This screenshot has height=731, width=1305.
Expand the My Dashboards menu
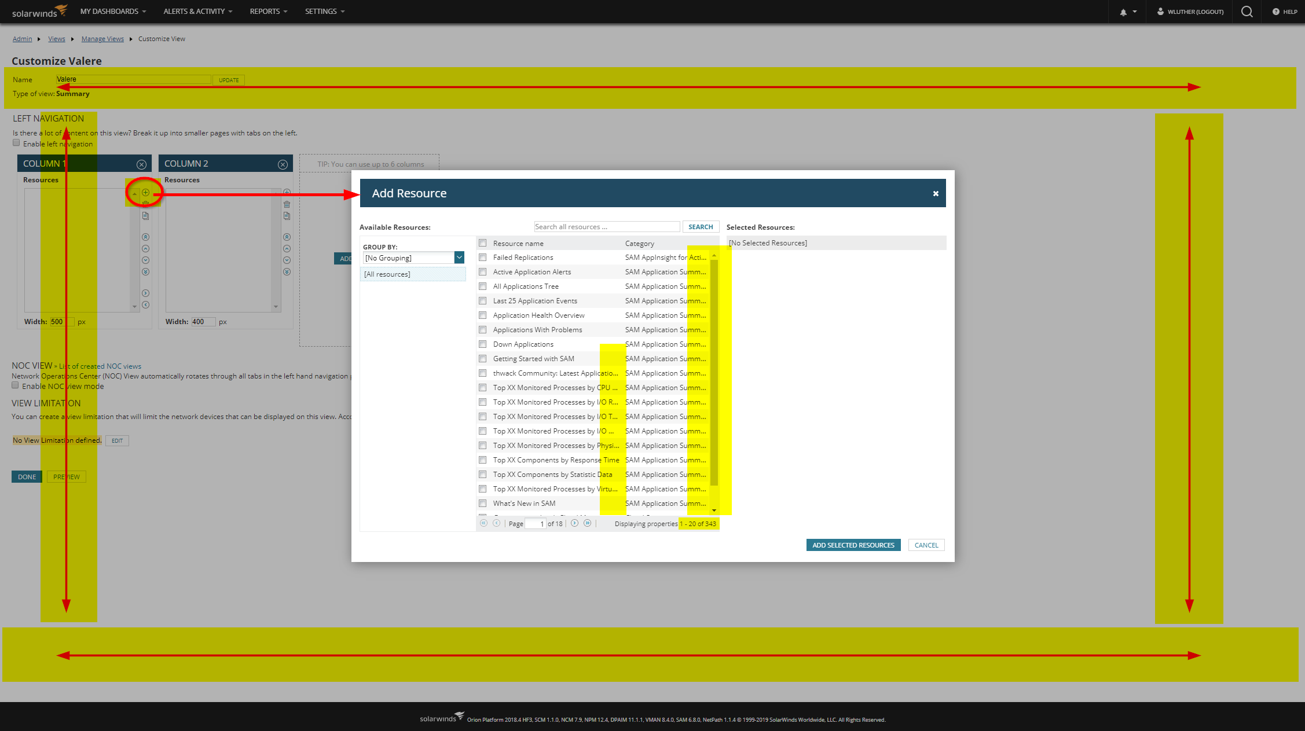[113, 12]
